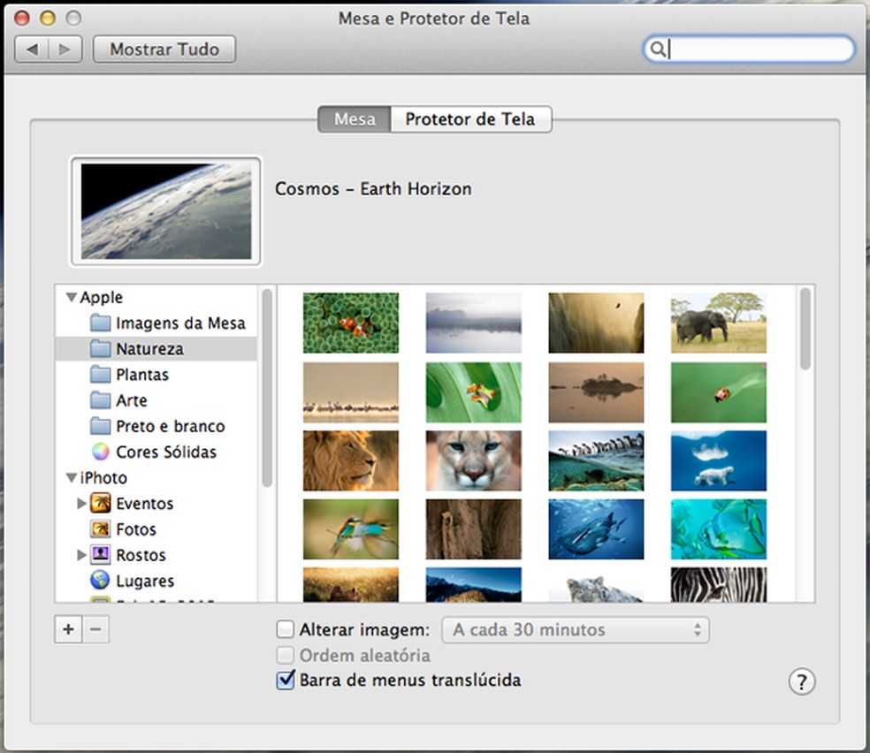Add a folder with the plus button

[x=68, y=630]
